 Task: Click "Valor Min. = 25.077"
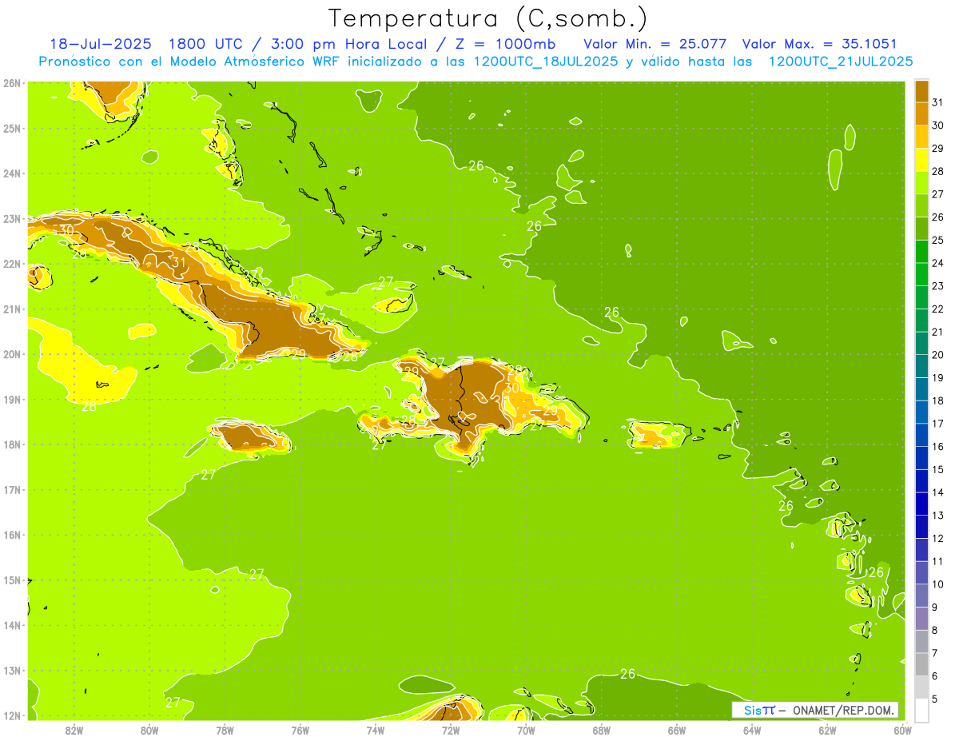[655, 44]
